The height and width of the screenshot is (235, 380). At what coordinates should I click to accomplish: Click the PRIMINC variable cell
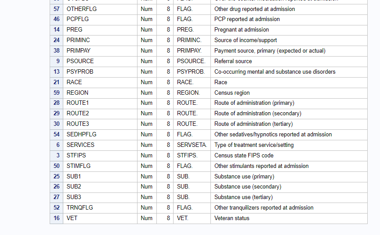pos(78,40)
